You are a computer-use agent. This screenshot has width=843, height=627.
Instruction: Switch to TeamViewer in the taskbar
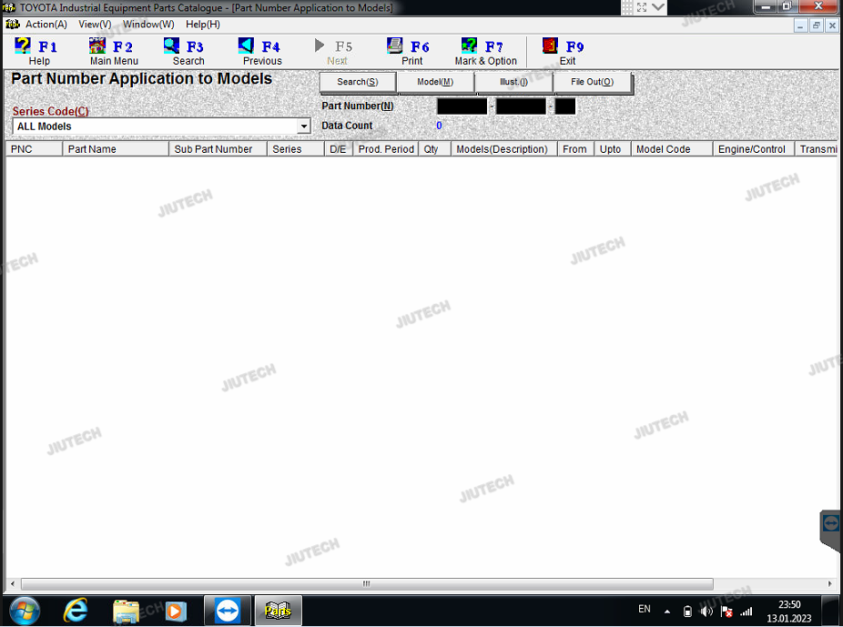(228, 611)
